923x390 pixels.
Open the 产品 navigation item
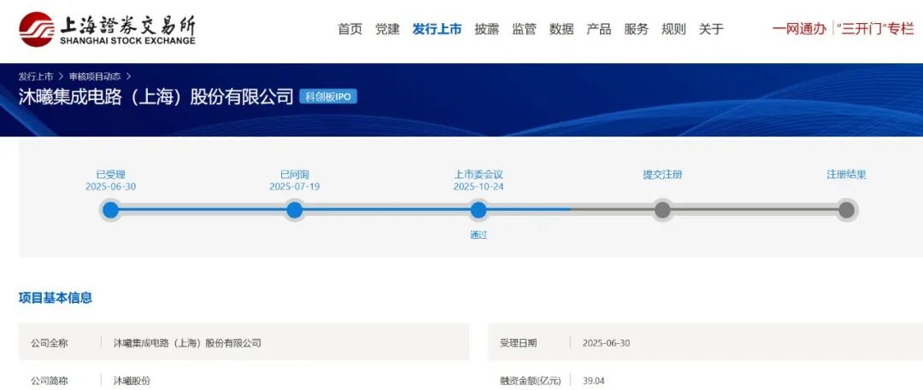click(x=598, y=29)
